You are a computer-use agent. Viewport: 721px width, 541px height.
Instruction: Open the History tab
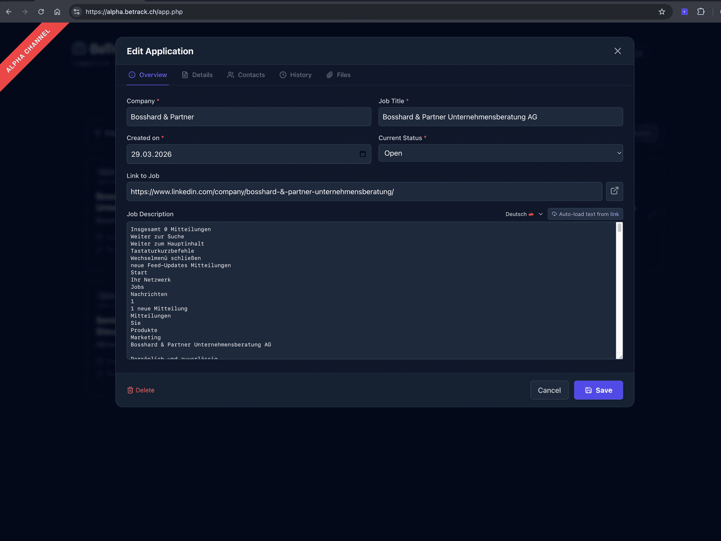click(296, 75)
